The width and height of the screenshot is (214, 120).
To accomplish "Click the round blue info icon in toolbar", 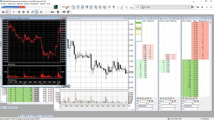I will 109,7.
